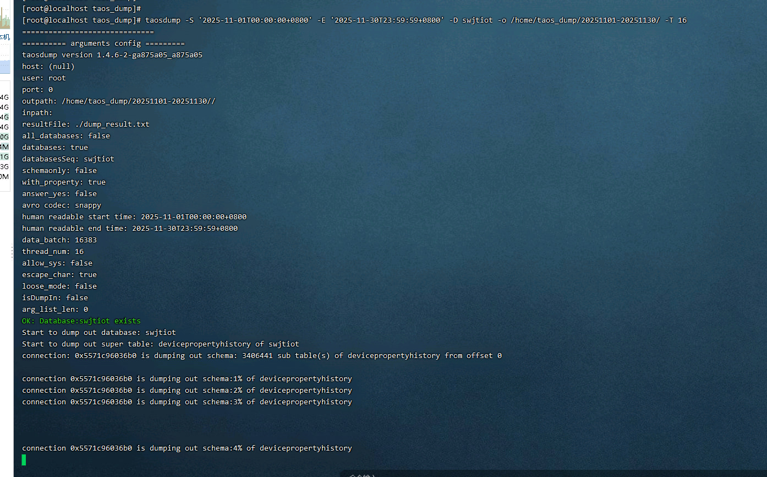Click the 'thread_num: 16' line

click(52, 252)
